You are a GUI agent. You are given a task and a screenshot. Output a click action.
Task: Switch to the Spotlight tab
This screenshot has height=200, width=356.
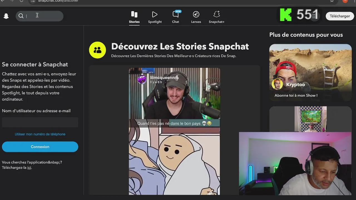[155, 17]
